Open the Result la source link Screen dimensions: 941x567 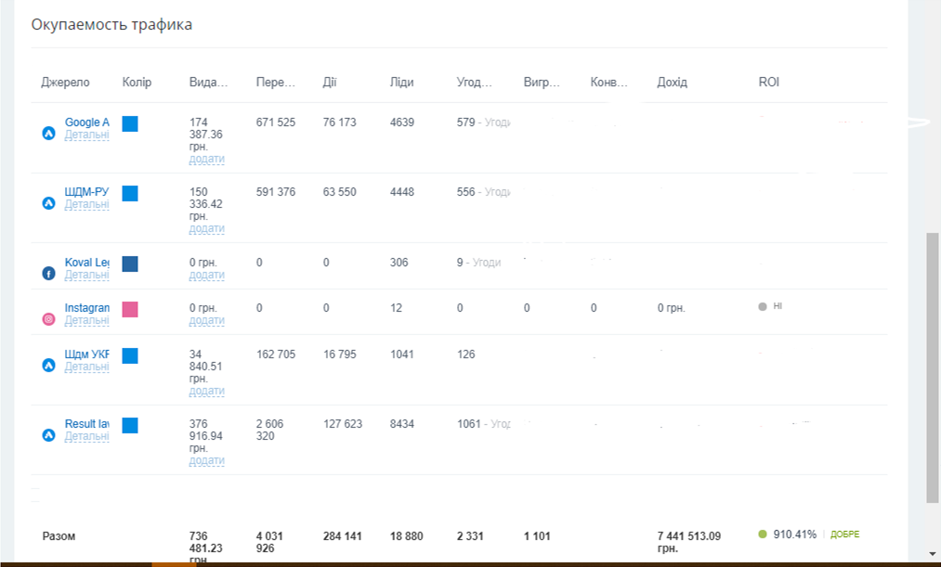pos(86,424)
